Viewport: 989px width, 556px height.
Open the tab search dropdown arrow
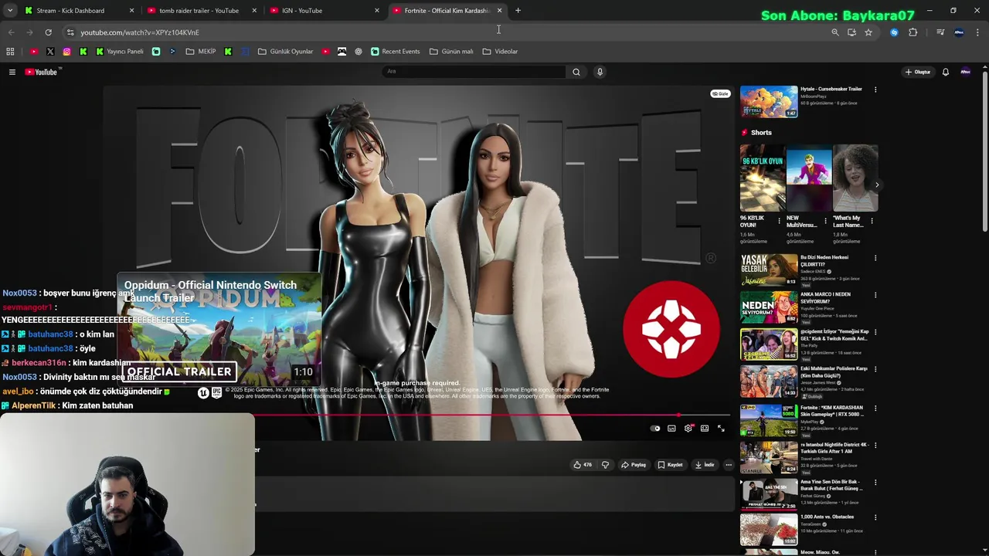click(x=10, y=11)
